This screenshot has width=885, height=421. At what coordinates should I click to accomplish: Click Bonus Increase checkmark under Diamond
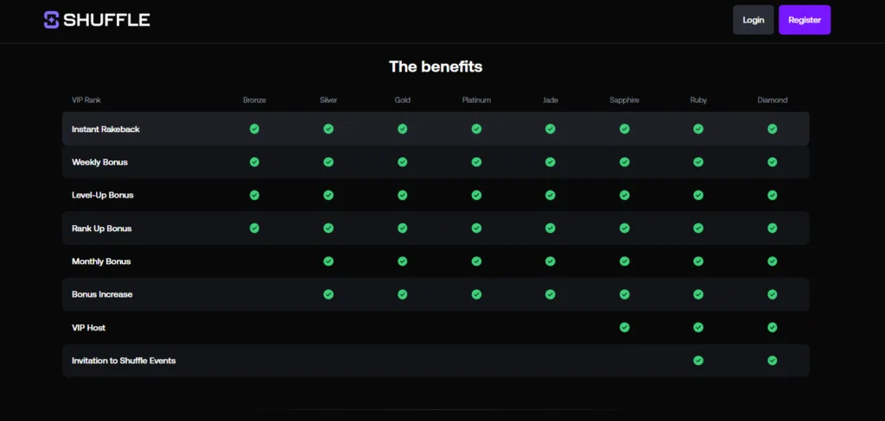tap(772, 294)
